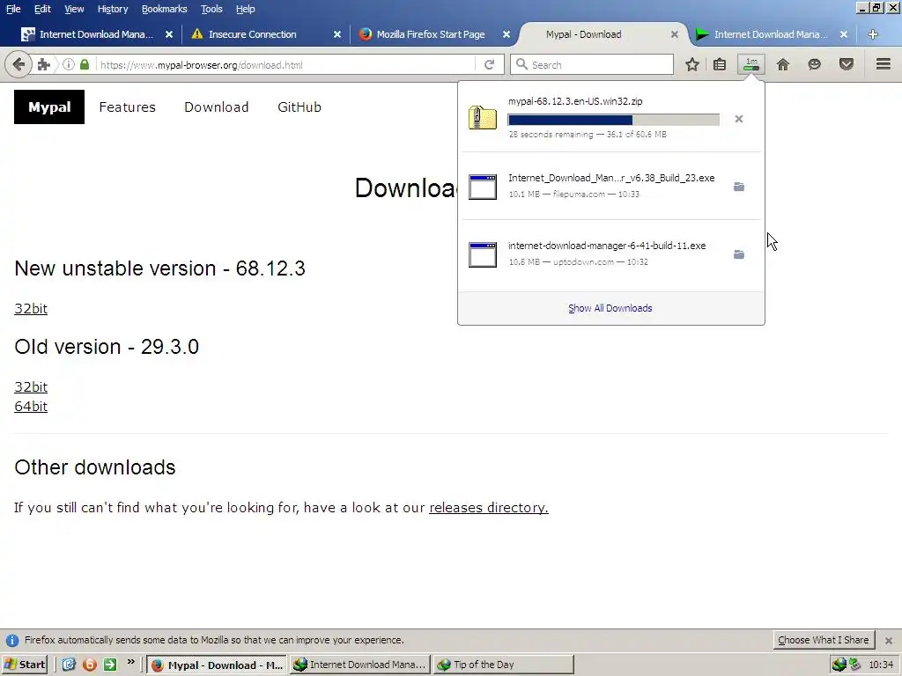The image size is (902, 676).
Task: Click the Mypal - Download taskbar button
Action: coord(217,665)
